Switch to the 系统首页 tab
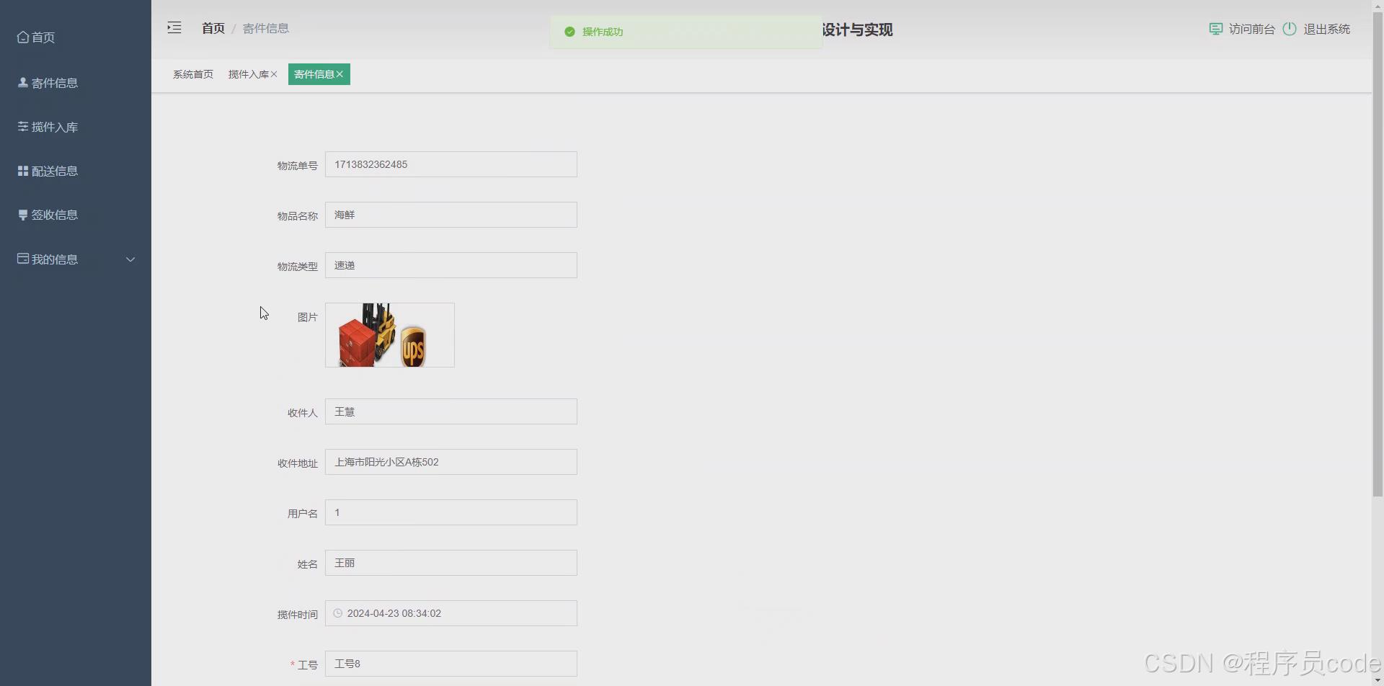Image resolution: width=1384 pixels, height=686 pixels. 193,74
